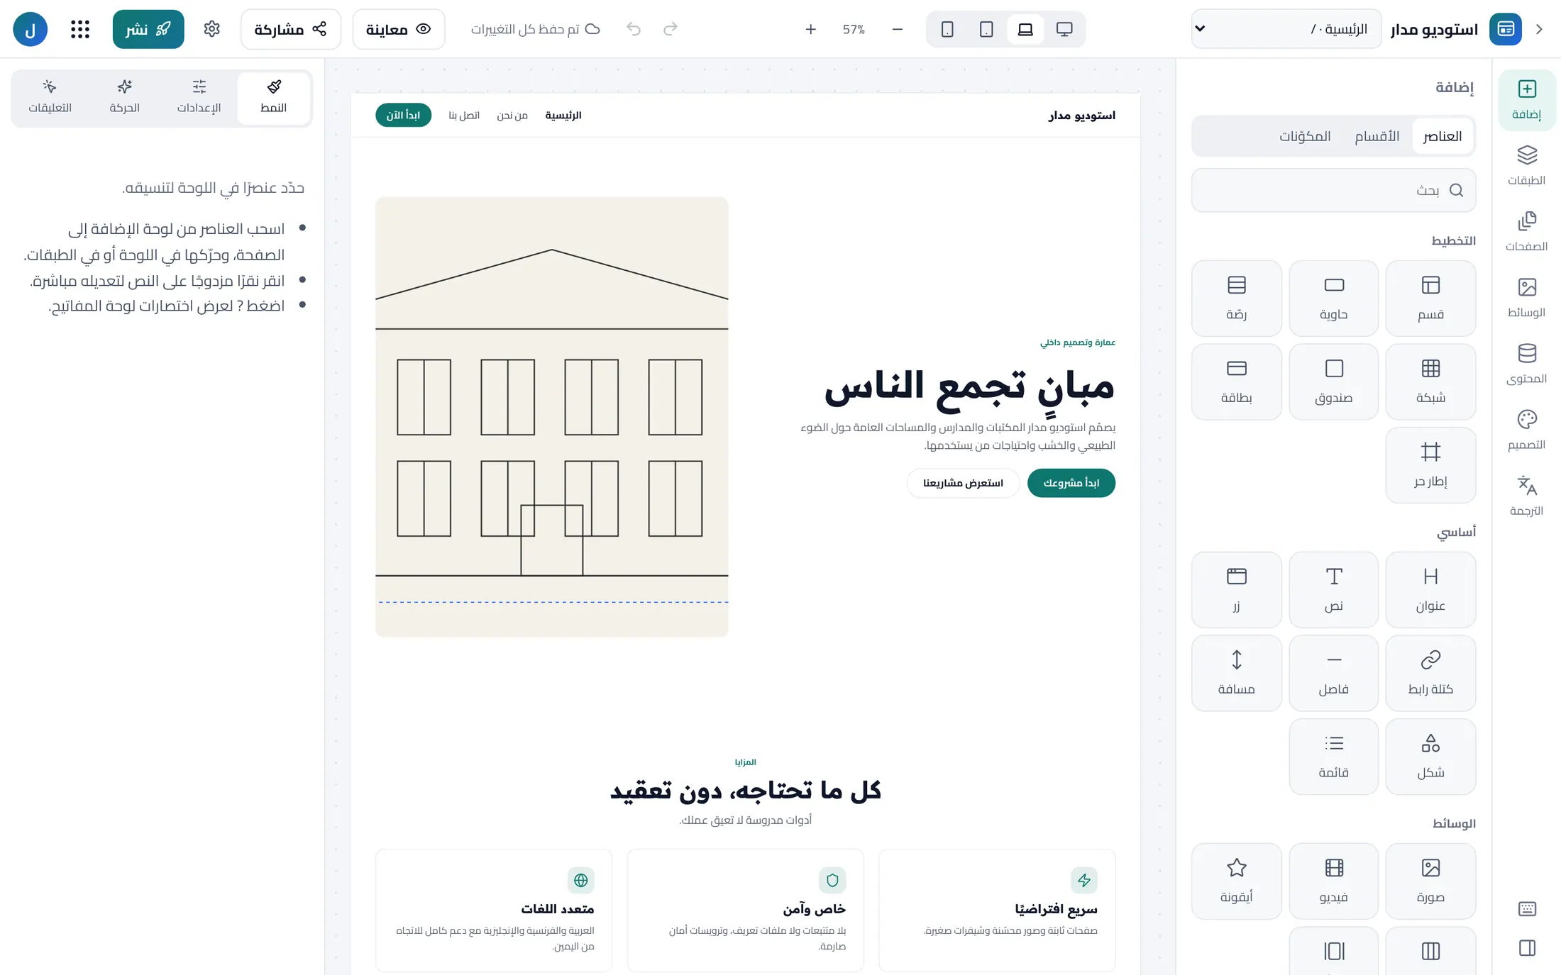Switch to laptop viewport

tap(1025, 29)
